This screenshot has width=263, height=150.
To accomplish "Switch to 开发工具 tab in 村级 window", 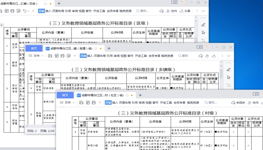I will tap(166, 103).
